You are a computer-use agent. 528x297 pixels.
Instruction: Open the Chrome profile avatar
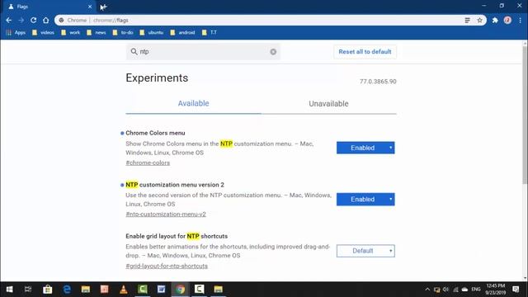pos(507,20)
